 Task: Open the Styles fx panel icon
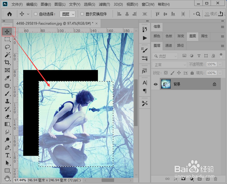tap(144, 71)
